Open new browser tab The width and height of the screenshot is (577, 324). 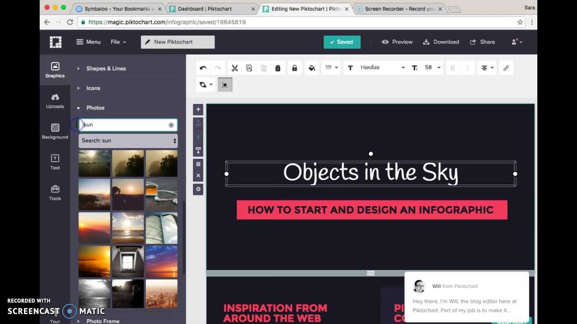454,9
